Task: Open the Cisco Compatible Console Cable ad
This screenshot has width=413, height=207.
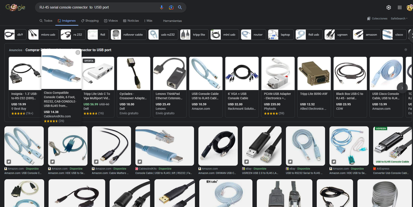Action: (x=62, y=86)
